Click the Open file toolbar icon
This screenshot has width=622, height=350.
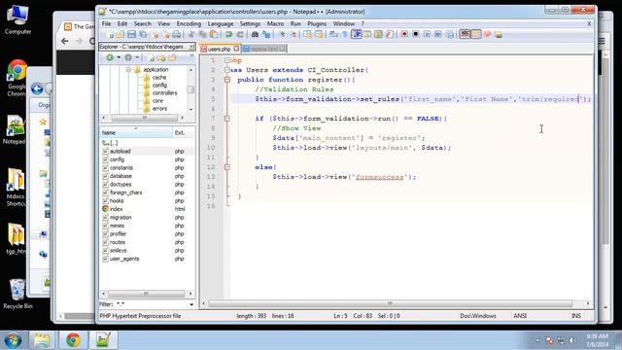tap(121, 35)
